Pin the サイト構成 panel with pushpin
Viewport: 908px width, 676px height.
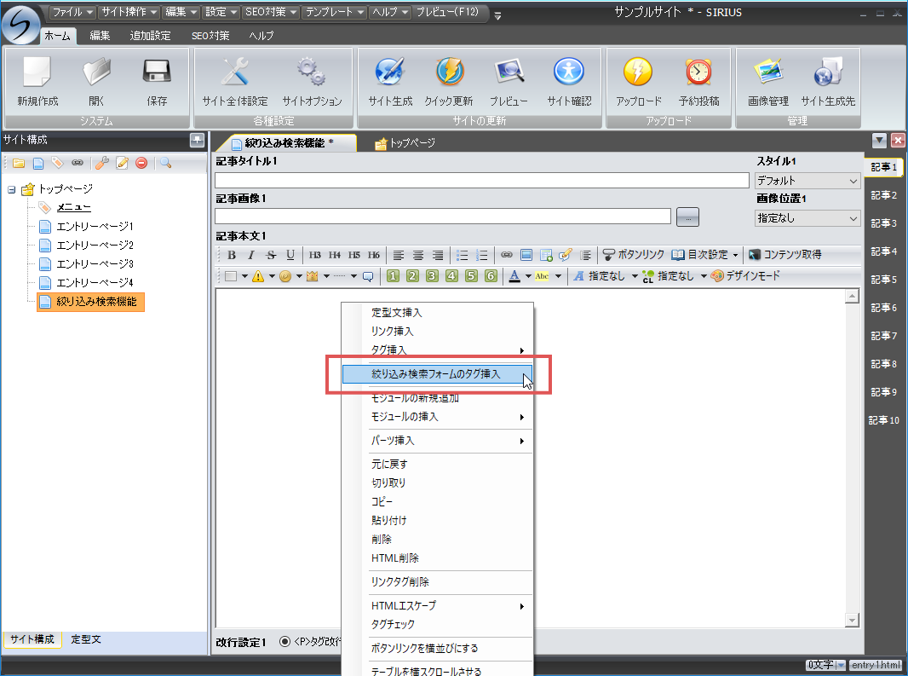[197, 140]
